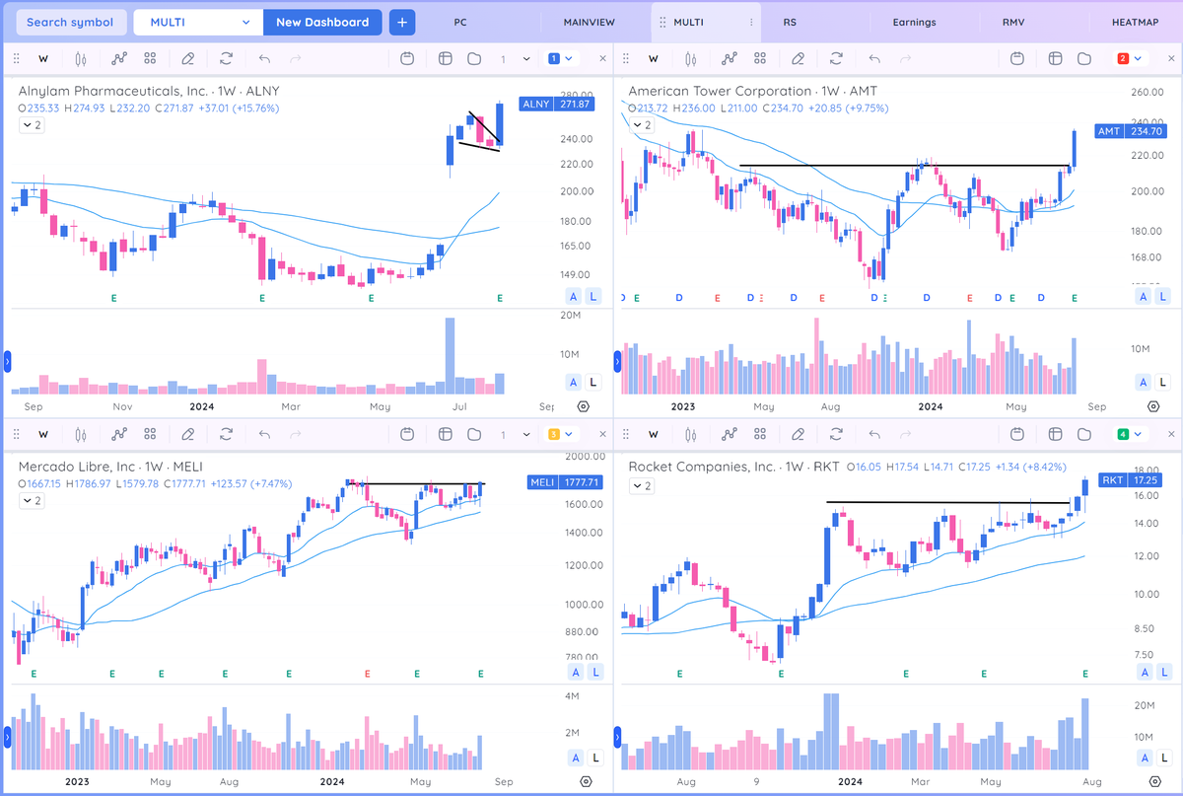Screen dimensions: 1183x796
Task: Toggle log scale L on AMT price chart
Action: tap(1162, 296)
